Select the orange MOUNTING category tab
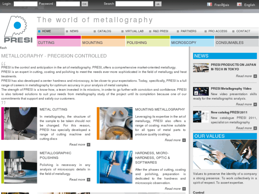 103,41
